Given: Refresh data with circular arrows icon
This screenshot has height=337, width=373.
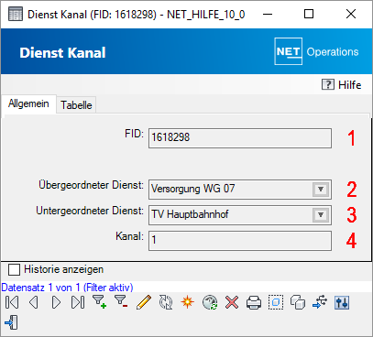Looking at the screenshot, I should [x=166, y=302].
